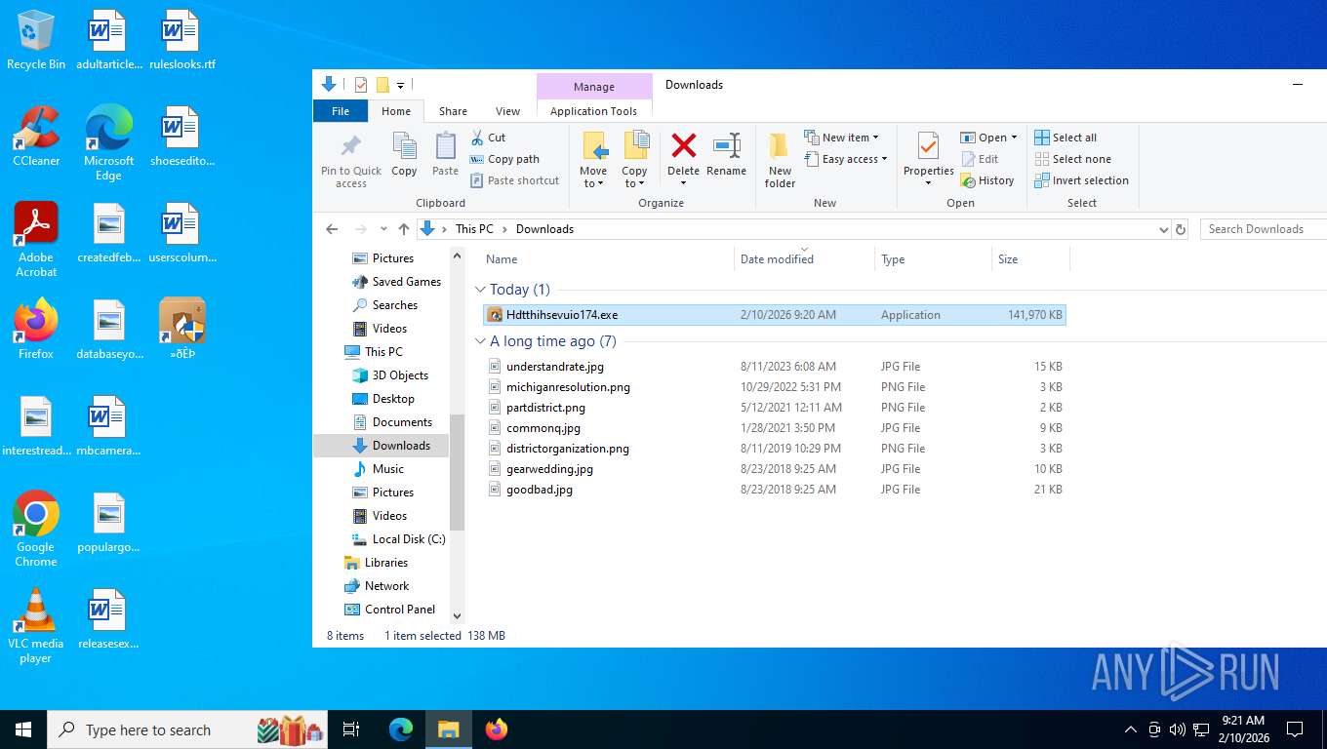Image resolution: width=1327 pixels, height=749 pixels.
Task: Click Edit in the Open group
Action: pyautogui.click(x=980, y=159)
